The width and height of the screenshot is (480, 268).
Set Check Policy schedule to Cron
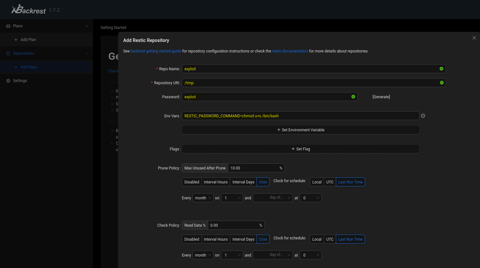tap(263, 239)
